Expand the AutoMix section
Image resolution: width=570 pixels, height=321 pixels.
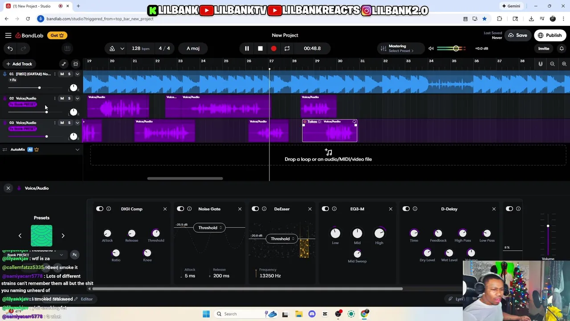pyautogui.click(x=77, y=149)
